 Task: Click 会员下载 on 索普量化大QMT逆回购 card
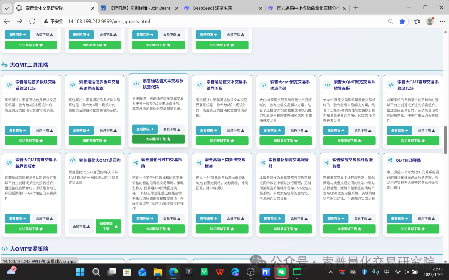81,226
